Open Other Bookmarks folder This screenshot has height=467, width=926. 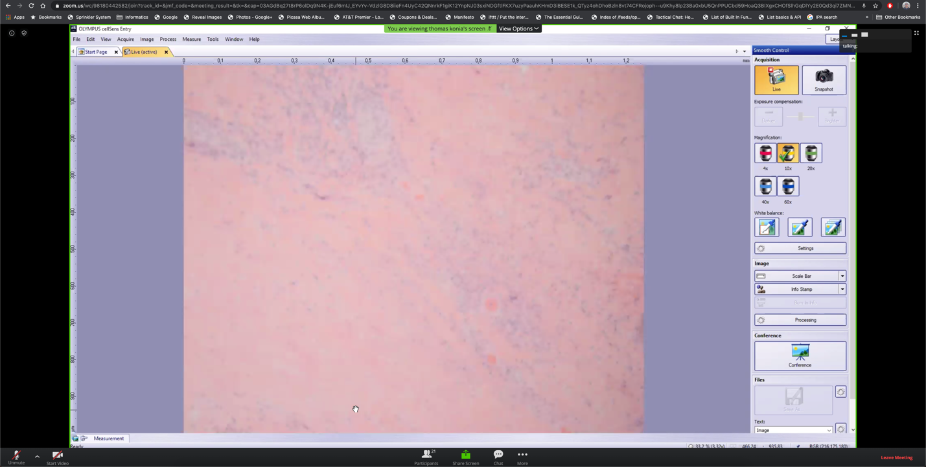click(898, 17)
